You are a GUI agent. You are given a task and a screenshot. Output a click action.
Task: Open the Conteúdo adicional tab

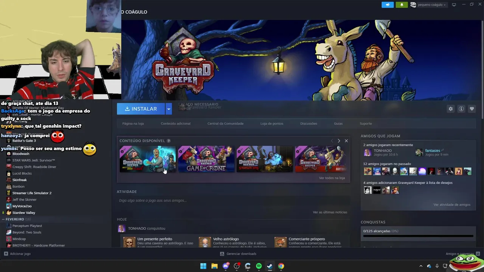point(175,124)
